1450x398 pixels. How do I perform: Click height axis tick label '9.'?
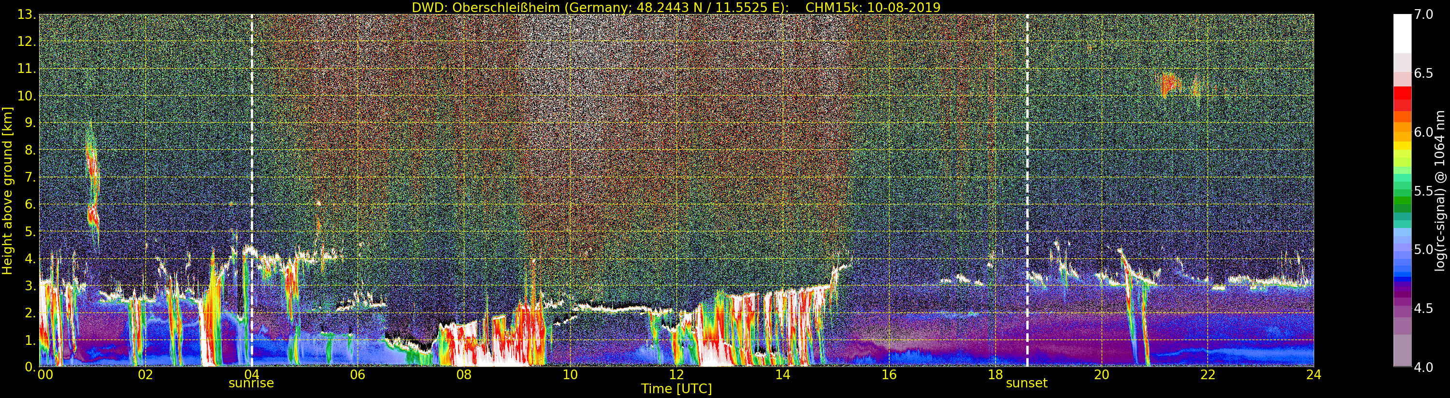point(30,123)
